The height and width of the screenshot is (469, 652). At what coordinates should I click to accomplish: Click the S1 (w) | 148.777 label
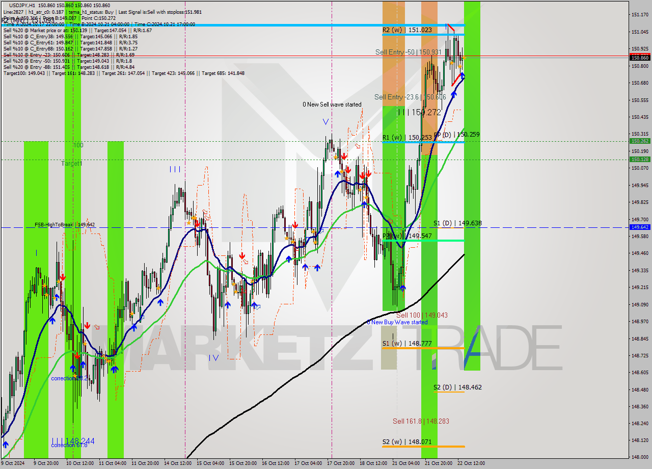coord(407,344)
